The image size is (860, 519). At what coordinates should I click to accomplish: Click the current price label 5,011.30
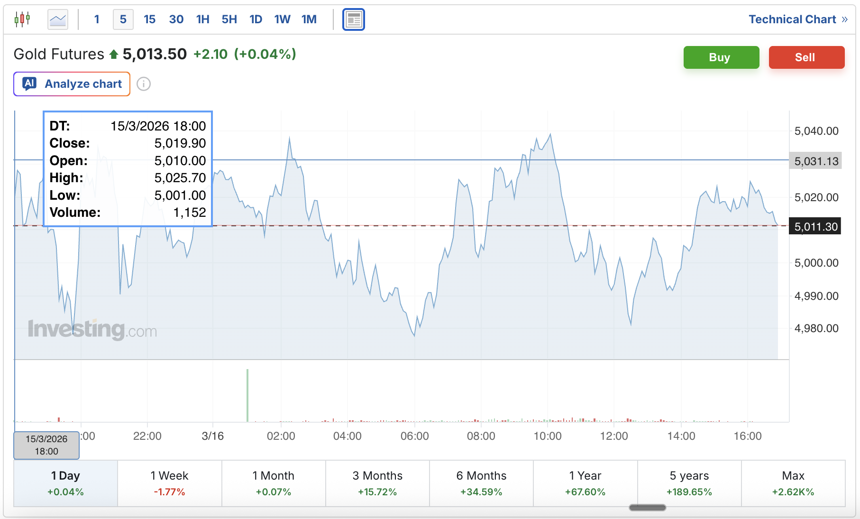point(815,226)
